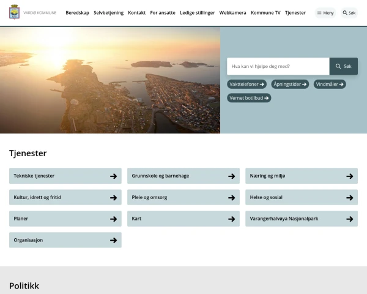Screen dimensions: 367x294
Task: Click the Vernet botilbud shortcut
Action: tap(249, 98)
